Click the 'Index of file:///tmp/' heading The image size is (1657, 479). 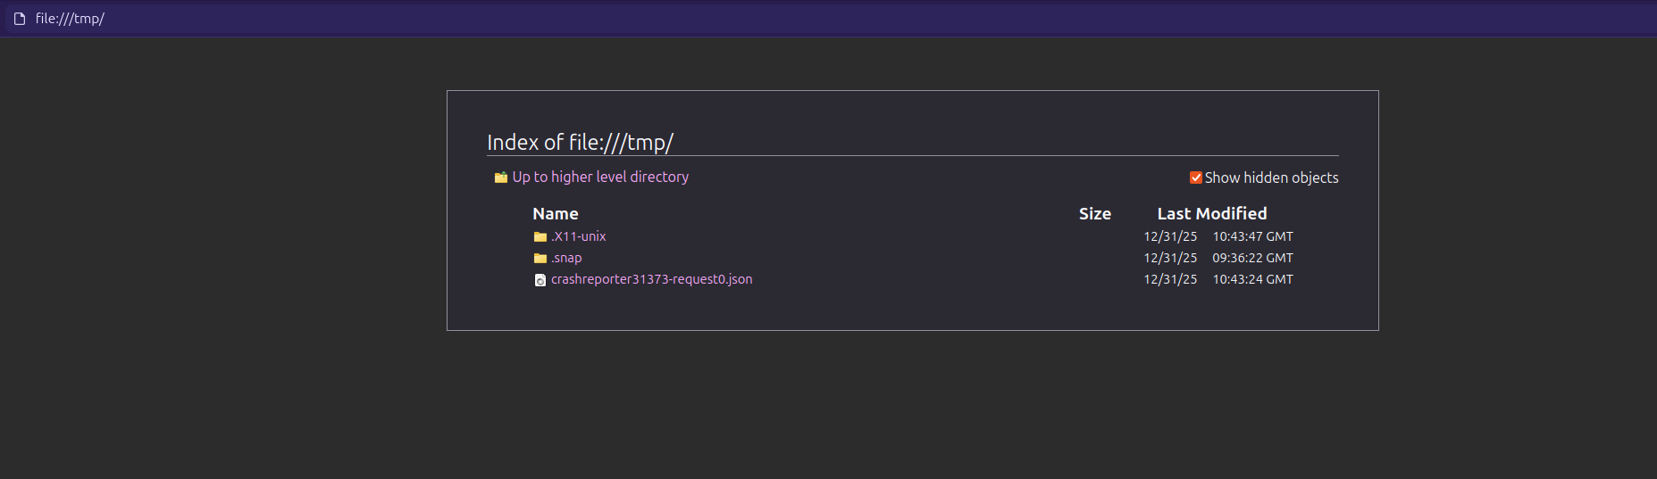point(580,143)
